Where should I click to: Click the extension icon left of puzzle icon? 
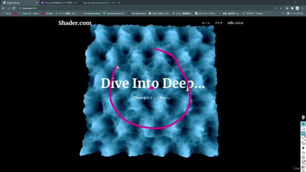point(287,9)
